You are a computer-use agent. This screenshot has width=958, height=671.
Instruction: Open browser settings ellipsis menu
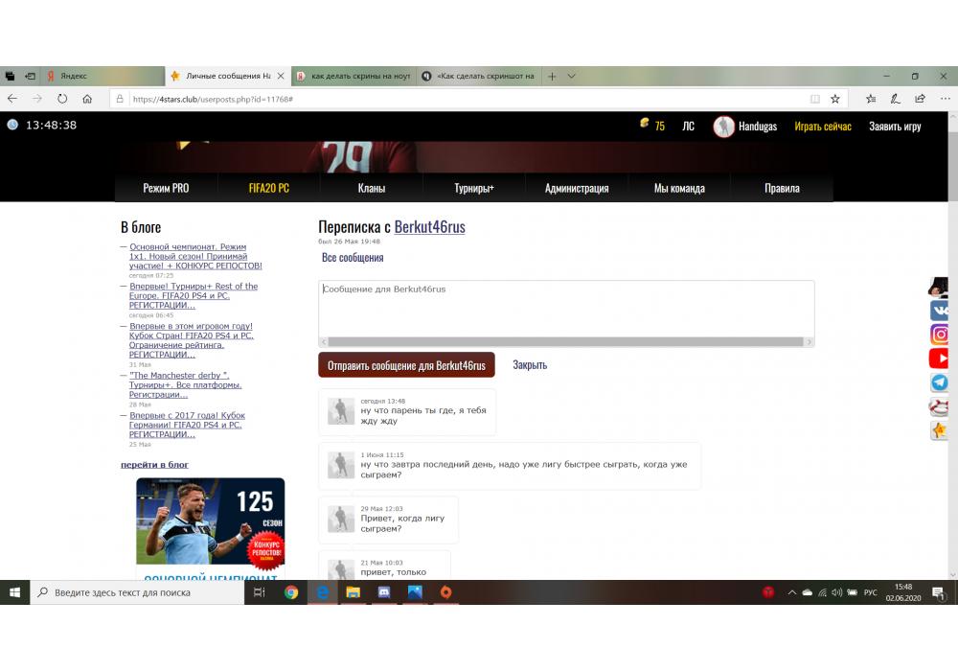coord(945,99)
